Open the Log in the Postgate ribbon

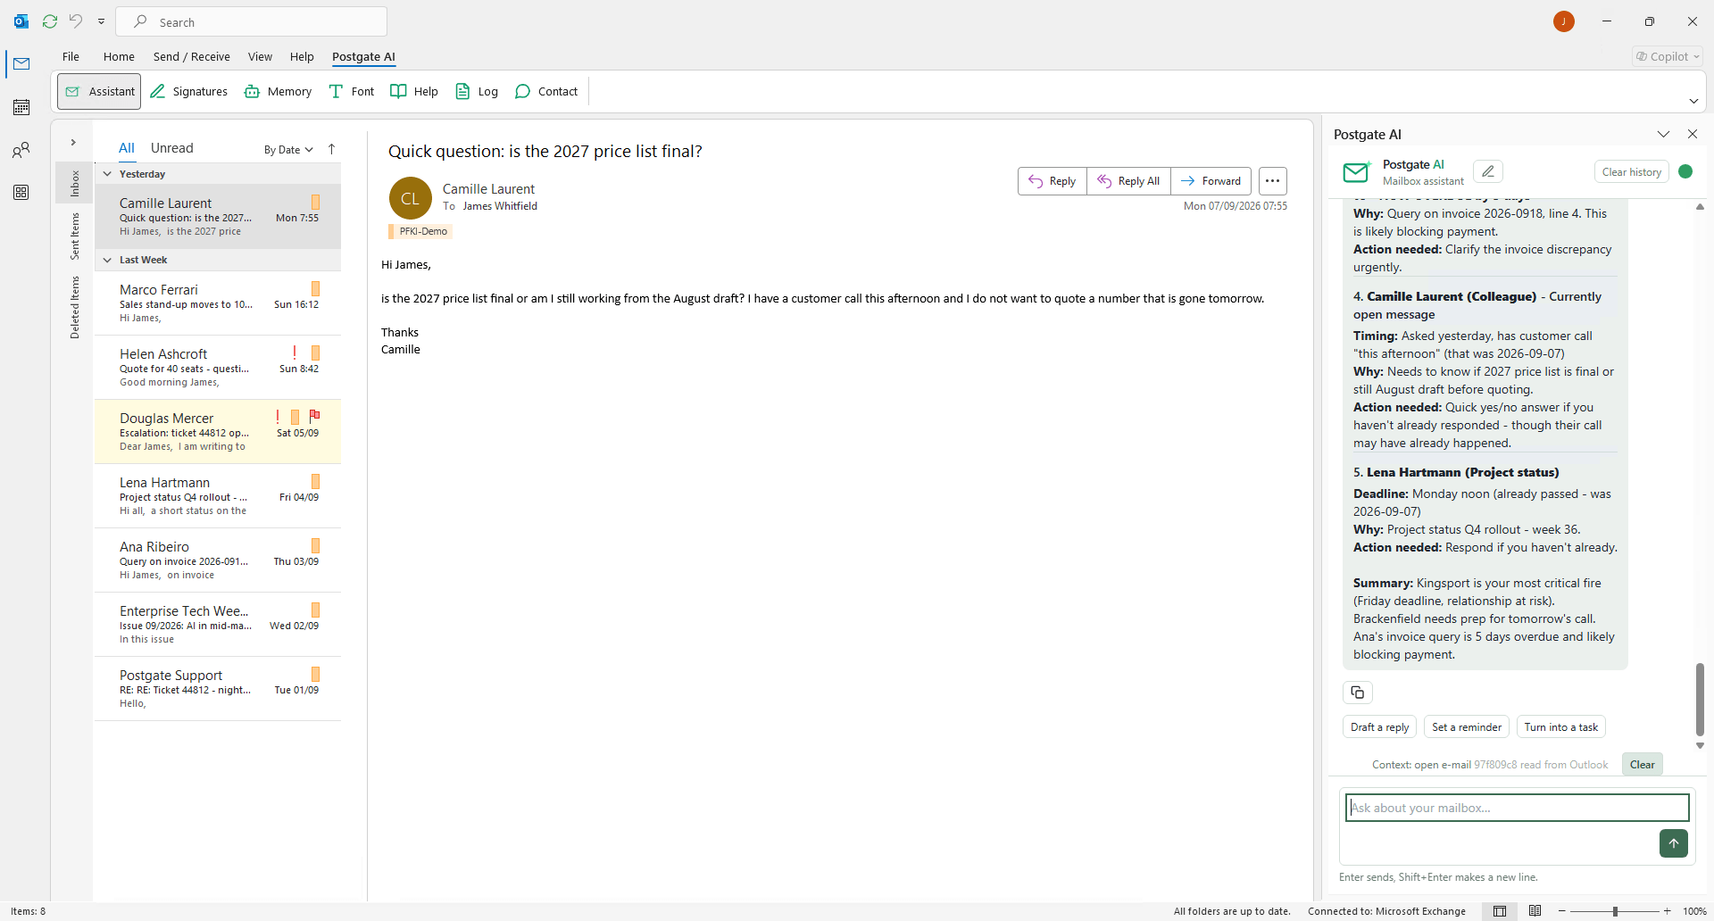477,91
